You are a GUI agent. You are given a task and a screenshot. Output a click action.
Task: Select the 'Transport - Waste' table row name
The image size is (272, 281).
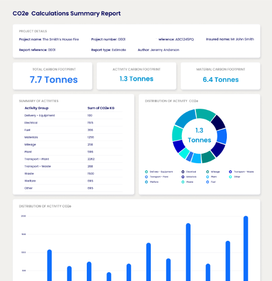(x=38, y=167)
